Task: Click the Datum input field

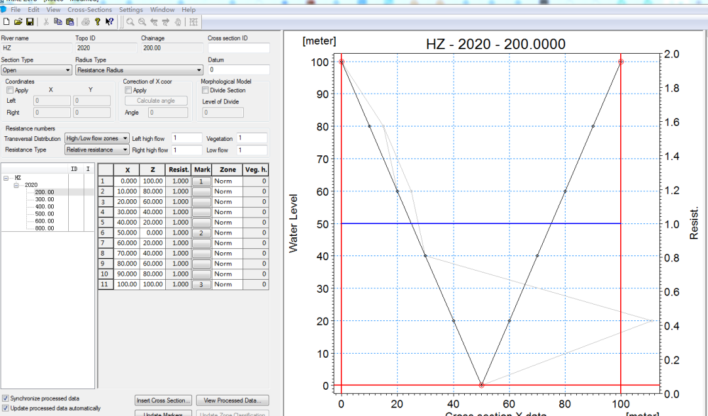Action: click(239, 70)
